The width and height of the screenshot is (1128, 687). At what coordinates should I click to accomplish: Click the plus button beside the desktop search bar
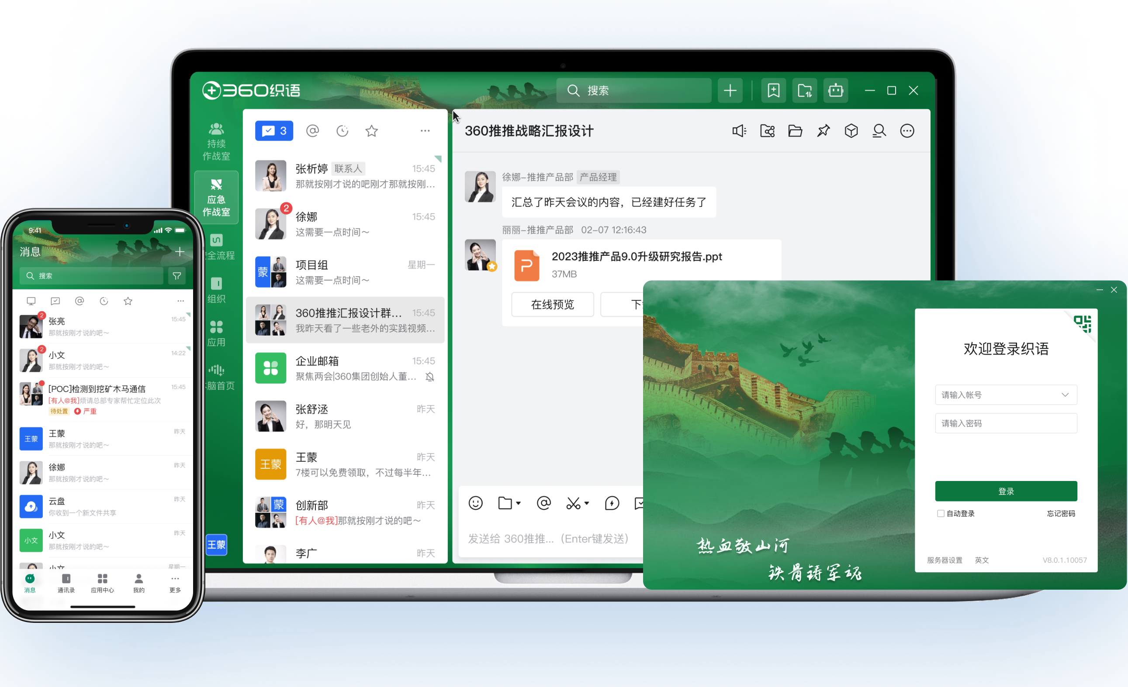click(x=730, y=90)
